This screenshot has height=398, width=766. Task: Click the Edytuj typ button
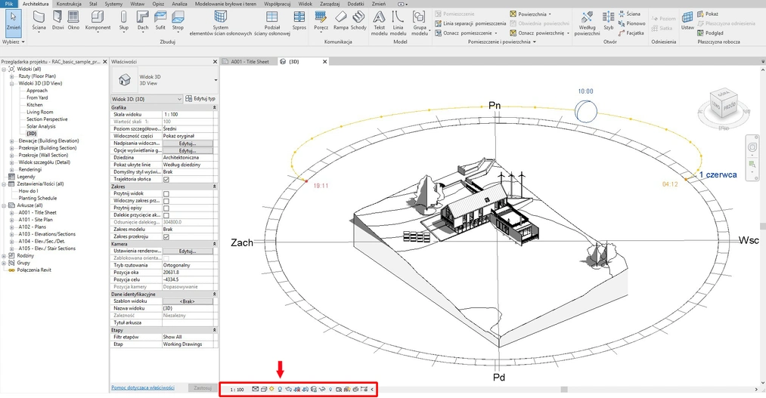click(200, 99)
